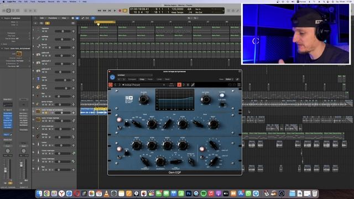Click the Rewind transport button
This screenshot has width=354, height=199.
pyautogui.click(x=99, y=11)
